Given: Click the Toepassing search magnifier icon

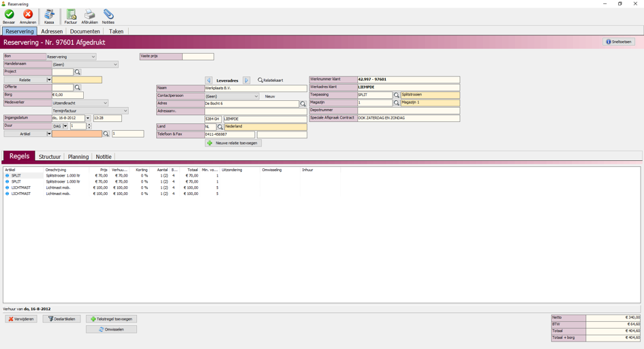Looking at the screenshot, I should pyautogui.click(x=397, y=95).
